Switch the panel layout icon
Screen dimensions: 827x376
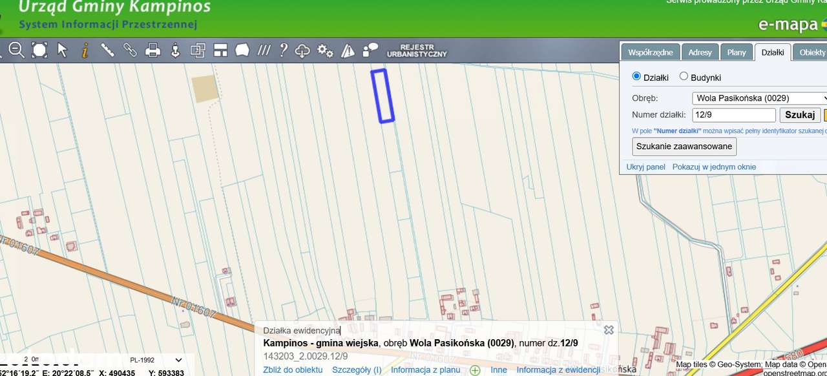pyautogui.click(x=221, y=50)
